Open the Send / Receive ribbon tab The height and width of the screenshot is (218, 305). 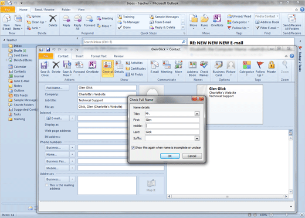[x=45, y=9]
